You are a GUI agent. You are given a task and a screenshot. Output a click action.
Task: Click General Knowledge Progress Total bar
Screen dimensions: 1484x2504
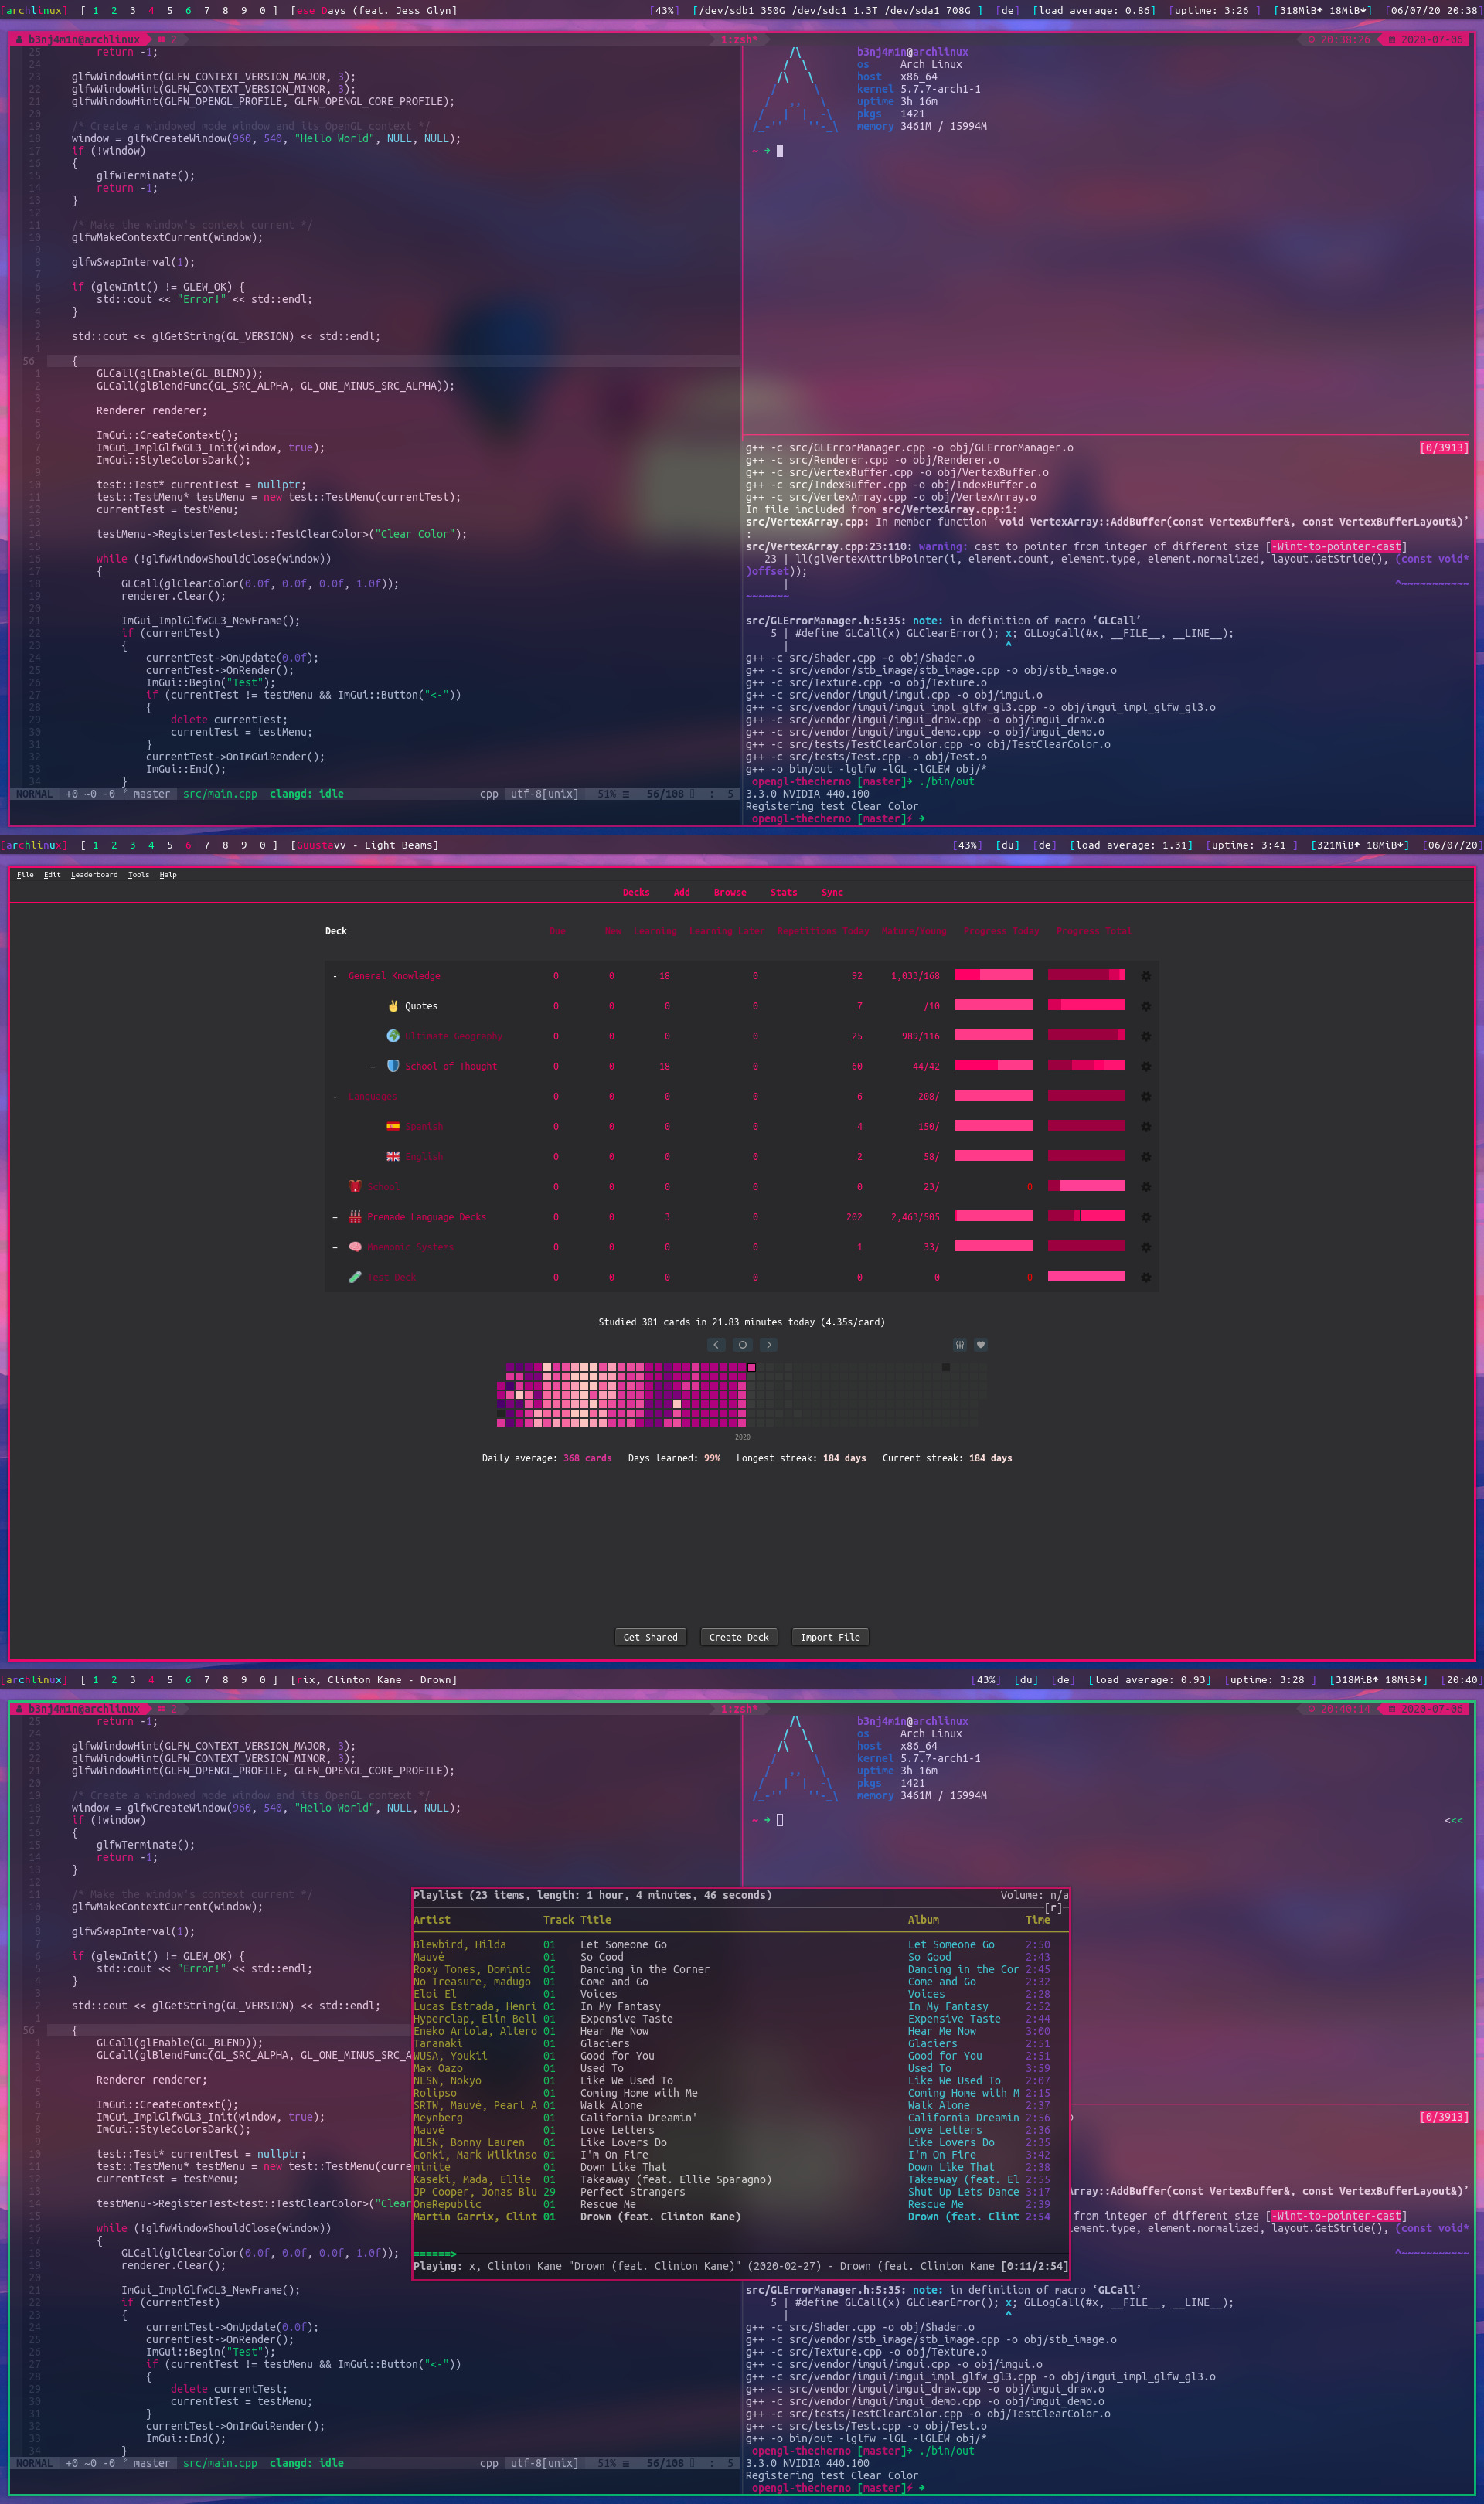click(1086, 975)
